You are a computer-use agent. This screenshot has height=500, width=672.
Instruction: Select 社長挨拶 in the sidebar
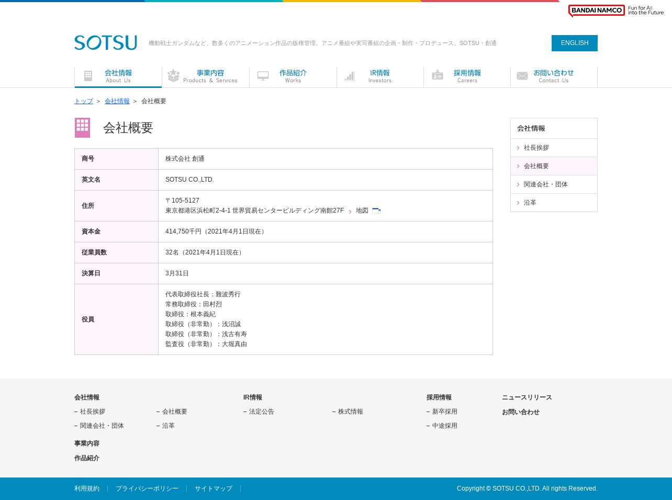[554, 148]
